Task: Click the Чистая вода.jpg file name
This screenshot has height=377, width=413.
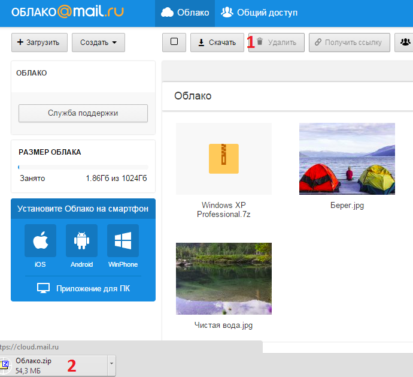Action: (223, 325)
